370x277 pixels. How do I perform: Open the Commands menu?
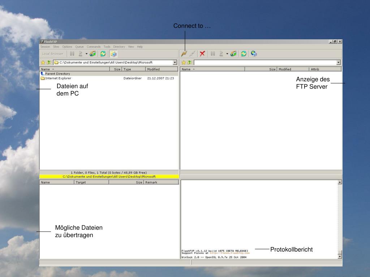[94, 47]
